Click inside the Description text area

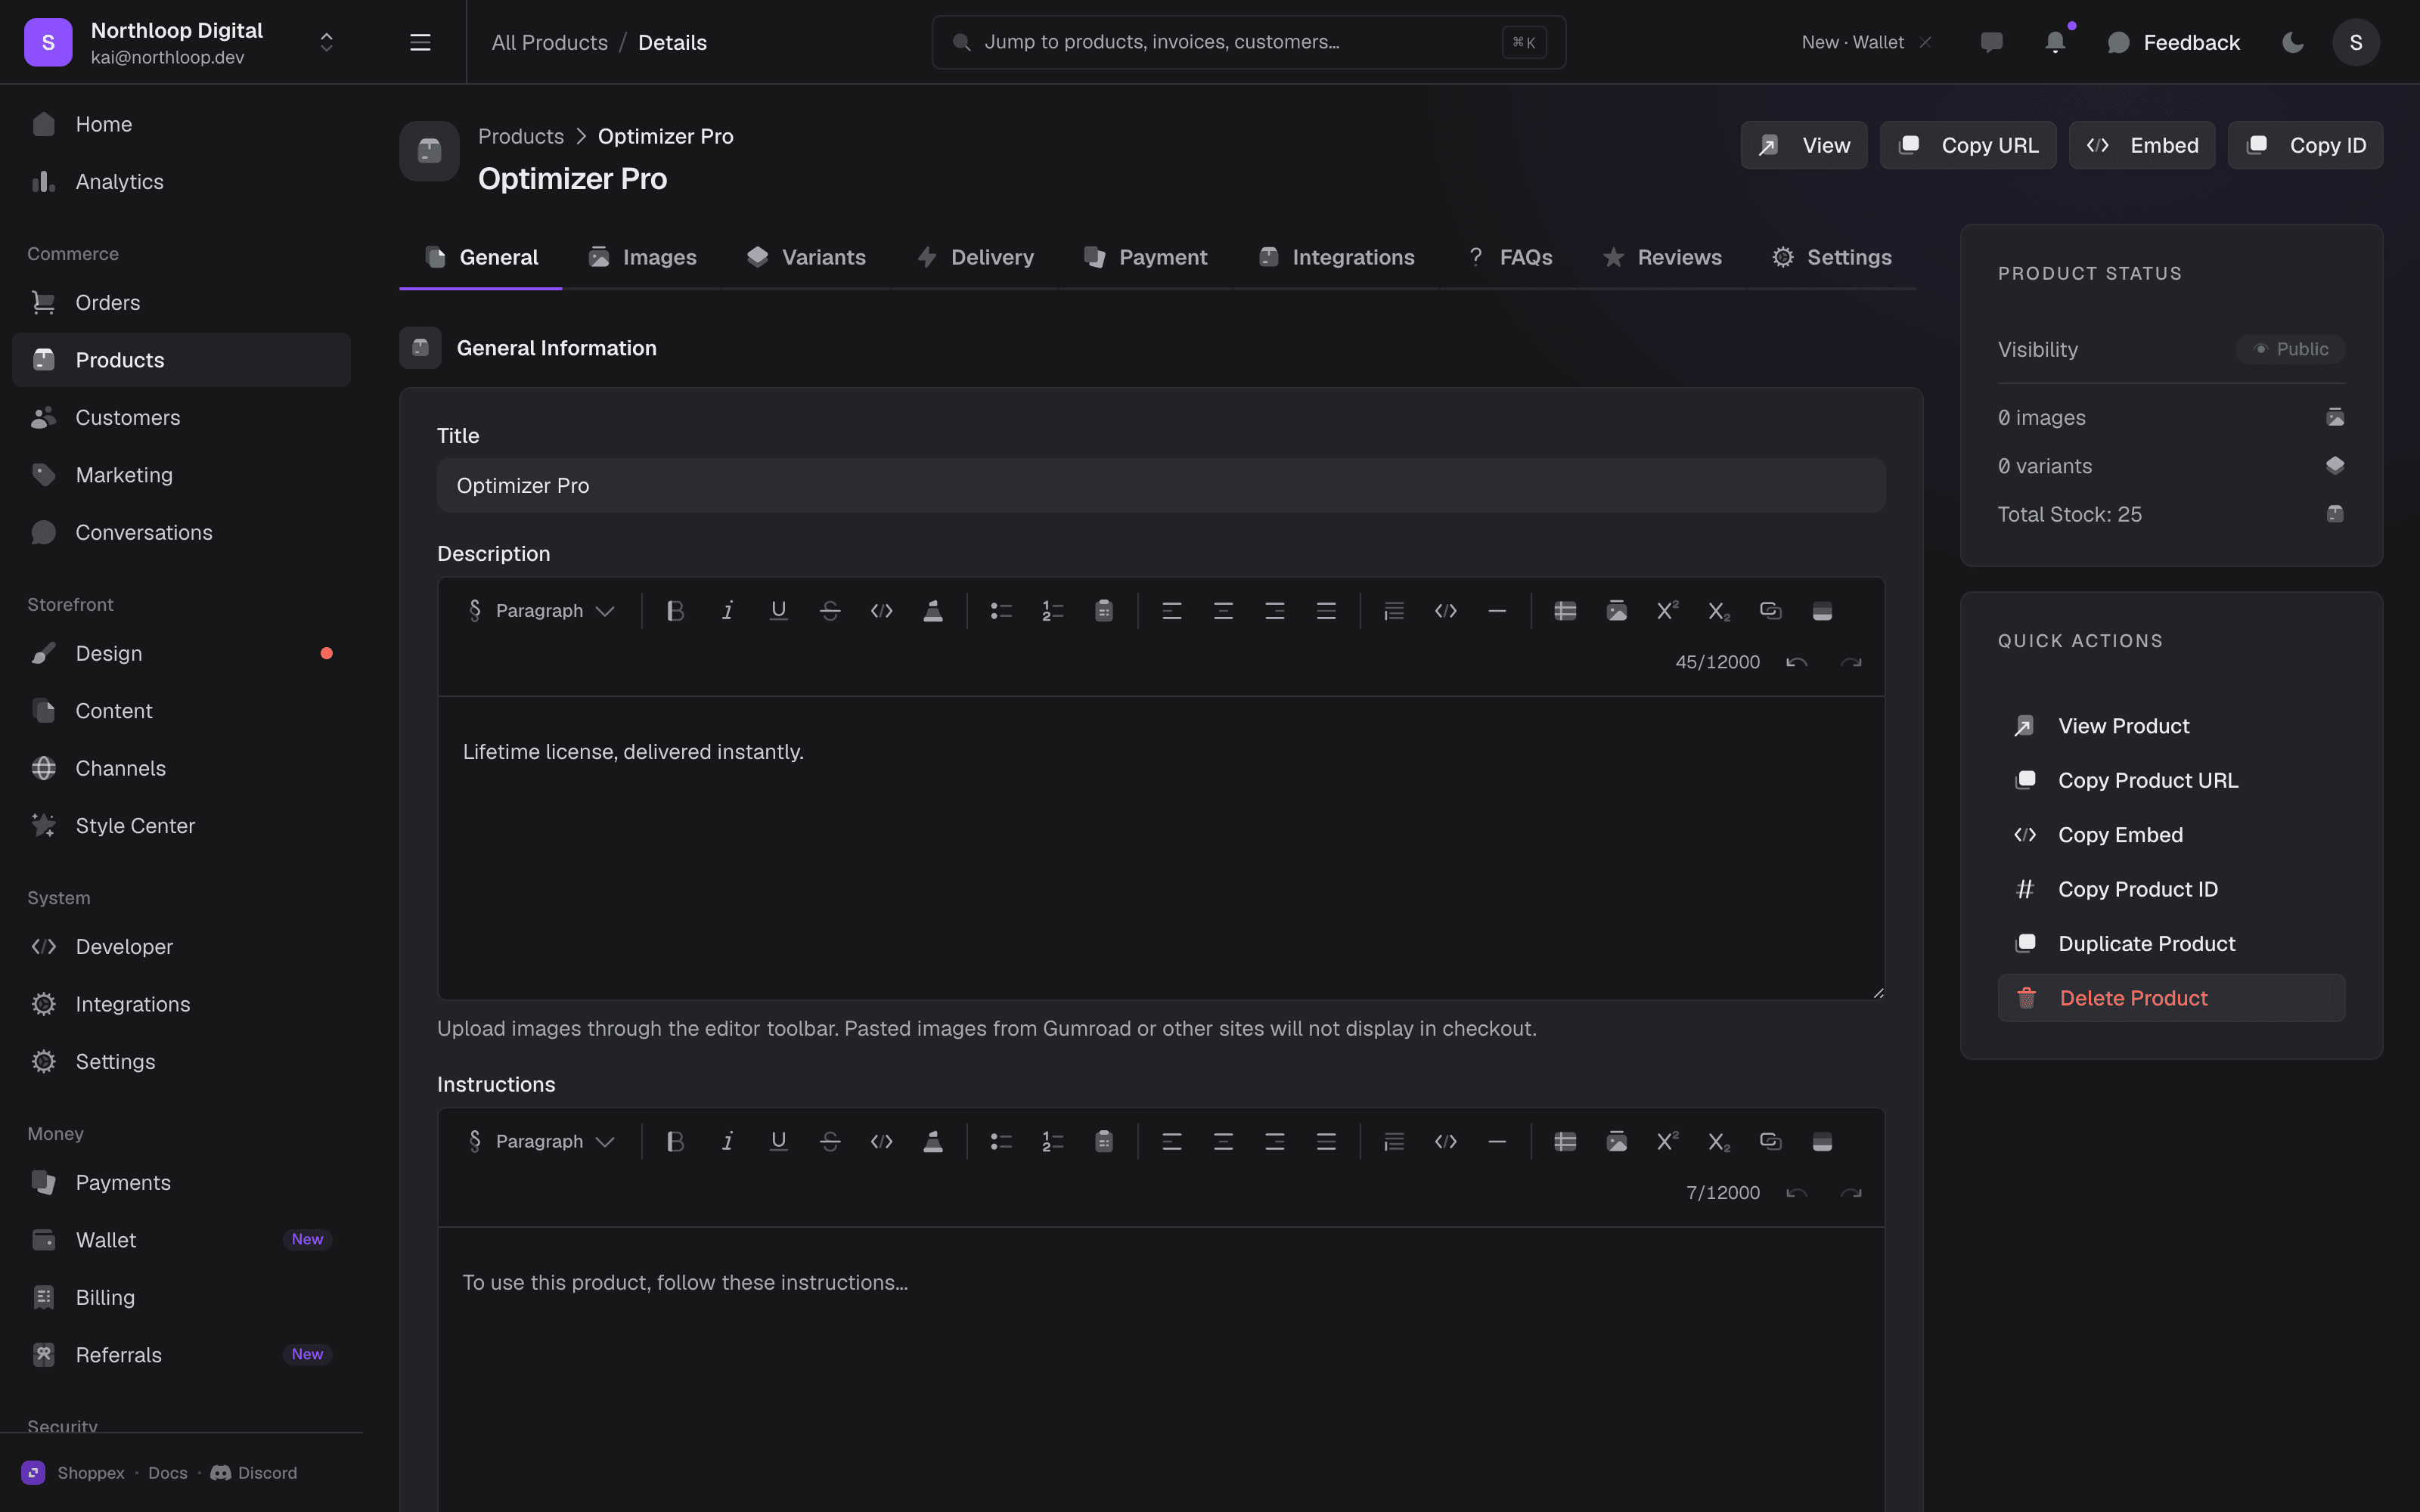coord(1161,848)
